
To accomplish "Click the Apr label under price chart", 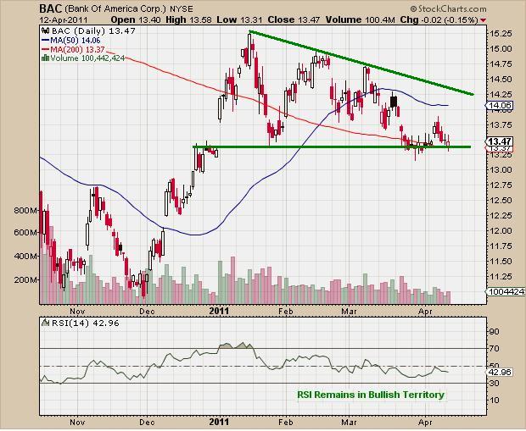I will click(x=425, y=311).
